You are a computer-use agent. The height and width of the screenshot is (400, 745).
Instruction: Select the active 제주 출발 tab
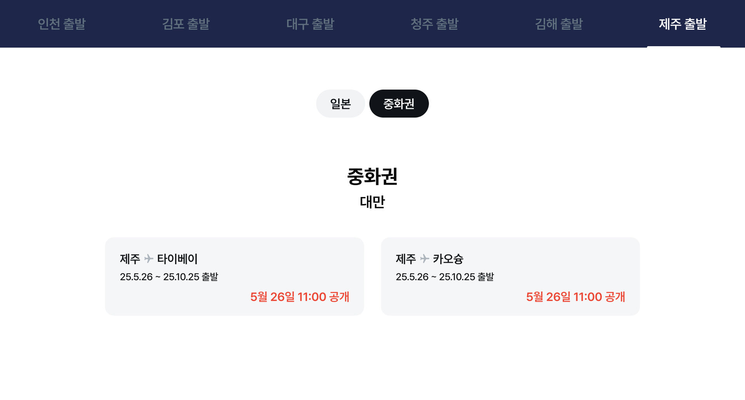(683, 24)
